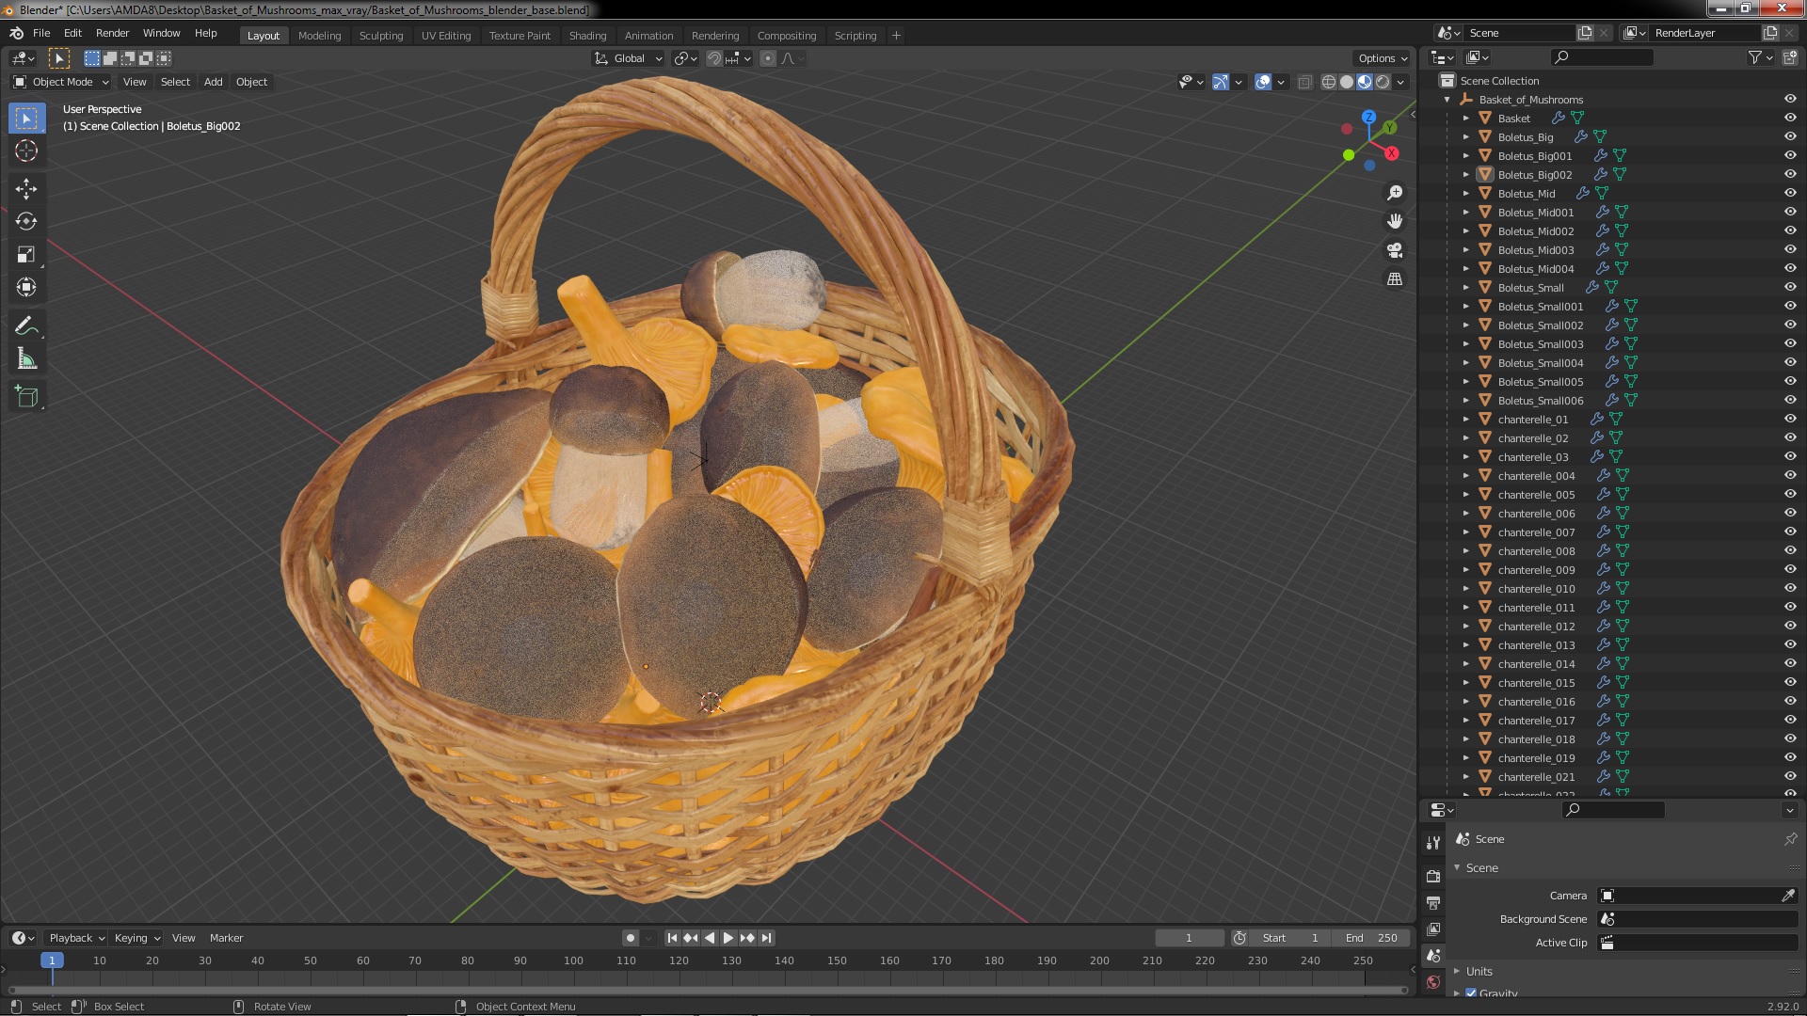Collapse the Basket_of_Mushrooms collection
Screen dimensions: 1807x1016
1447,100
